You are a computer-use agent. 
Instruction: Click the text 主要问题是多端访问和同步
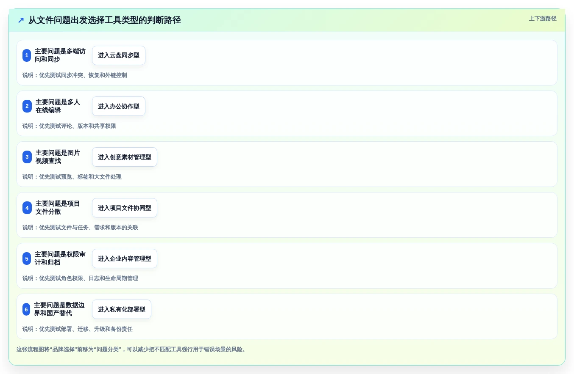(x=60, y=55)
